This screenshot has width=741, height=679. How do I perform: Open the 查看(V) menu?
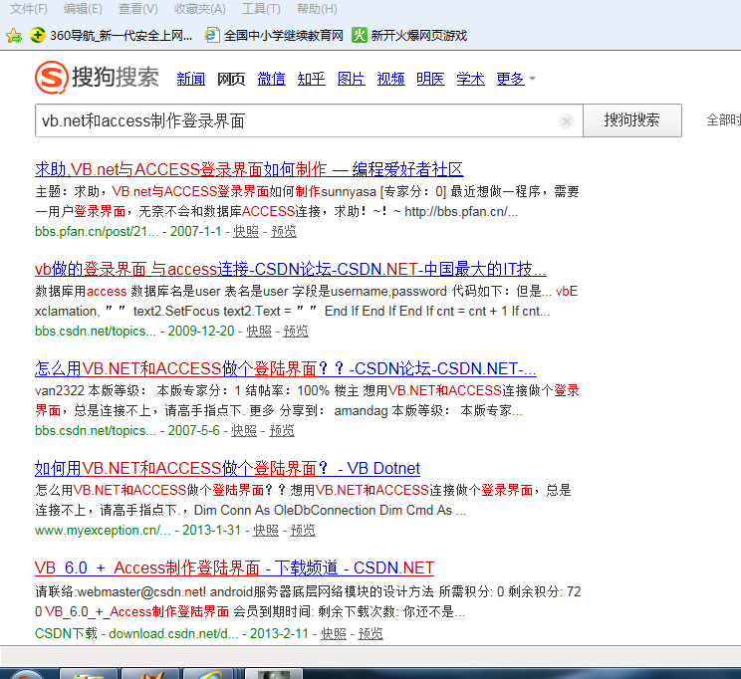(x=138, y=9)
